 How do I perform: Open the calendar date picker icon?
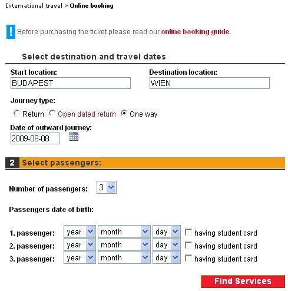(x=74, y=137)
